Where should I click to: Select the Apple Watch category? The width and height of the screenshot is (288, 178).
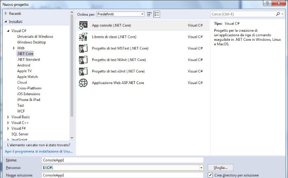[28, 77]
